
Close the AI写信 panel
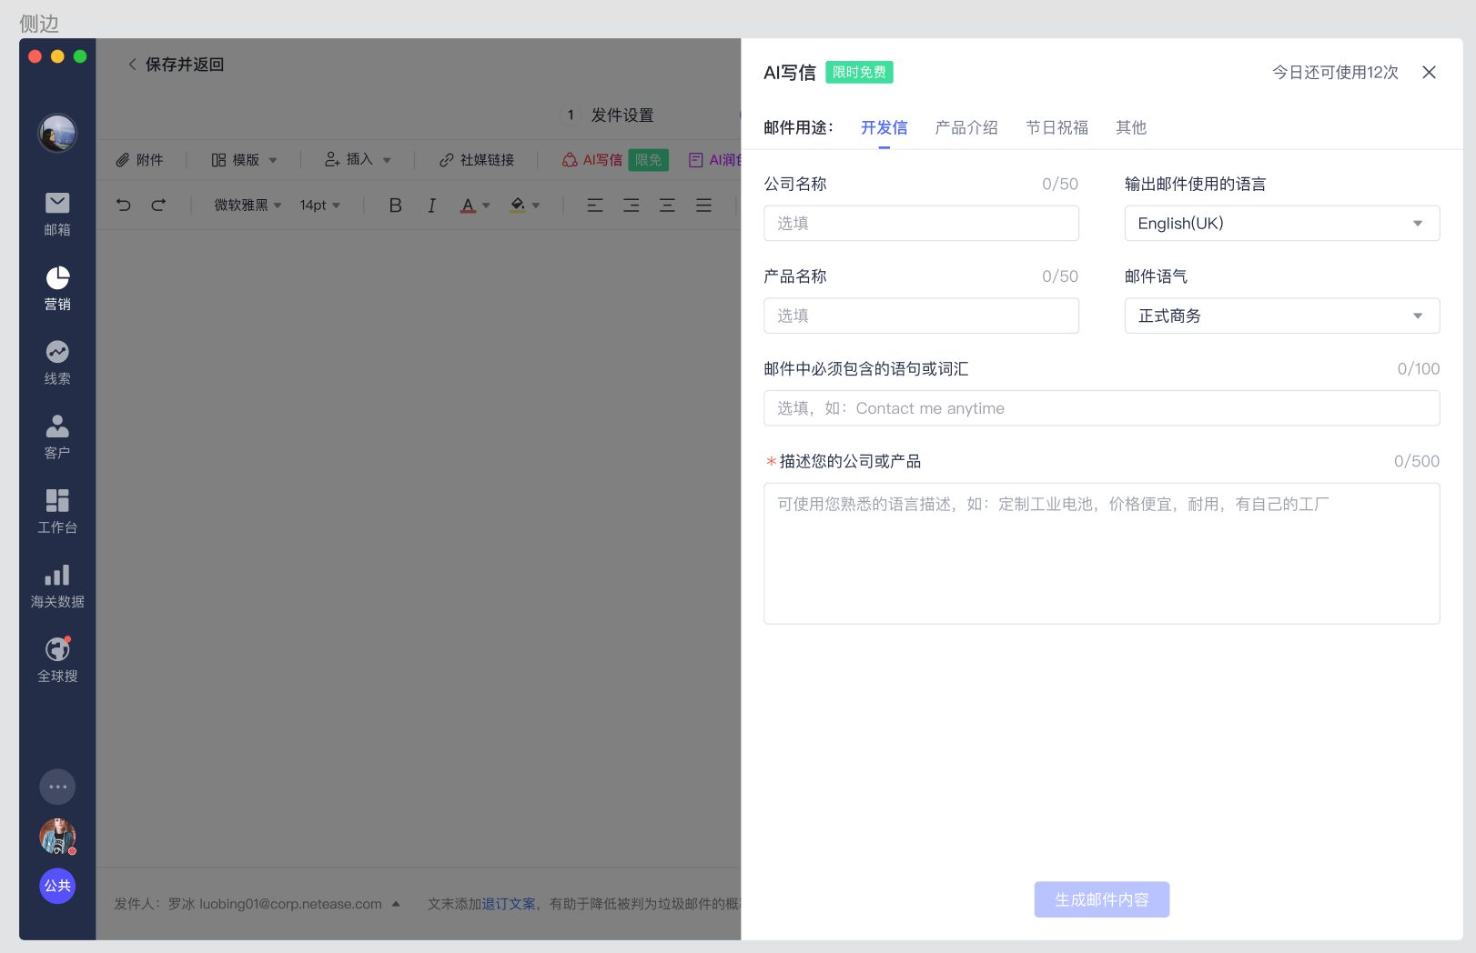1429,73
